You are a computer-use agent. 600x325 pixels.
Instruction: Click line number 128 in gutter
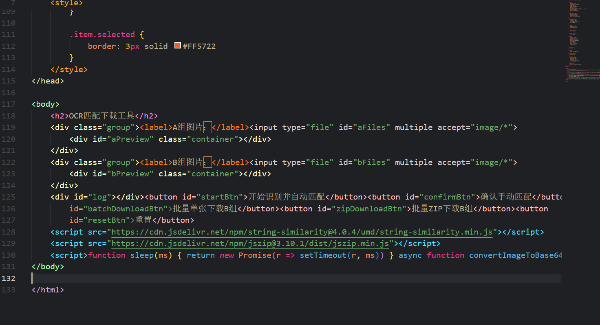pyautogui.click(x=8, y=232)
